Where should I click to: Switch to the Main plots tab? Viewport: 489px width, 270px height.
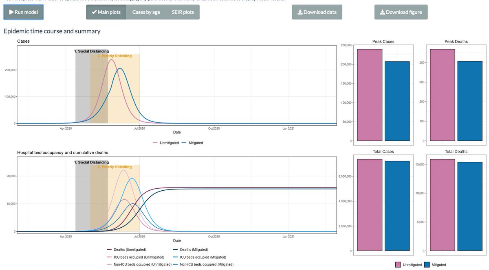coord(106,12)
